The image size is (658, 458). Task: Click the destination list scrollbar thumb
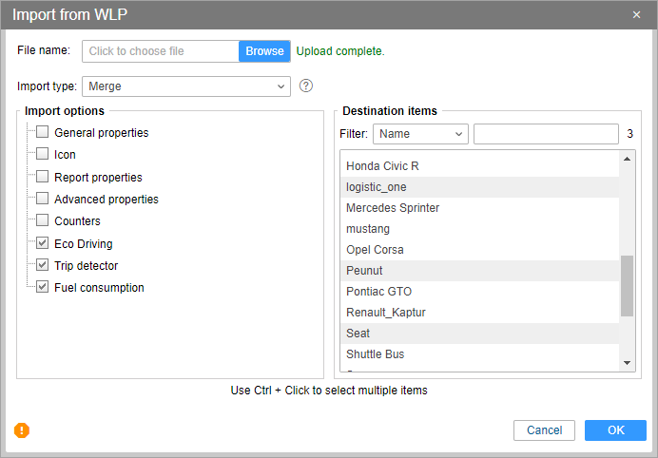pyautogui.click(x=627, y=285)
